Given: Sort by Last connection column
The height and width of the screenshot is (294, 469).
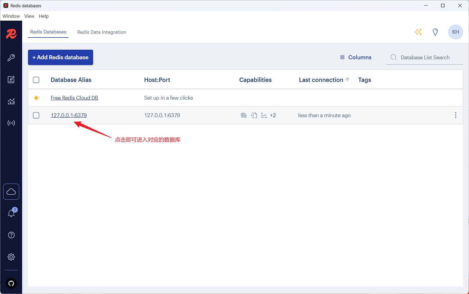Looking at the screenshot, I should point(324,80).
